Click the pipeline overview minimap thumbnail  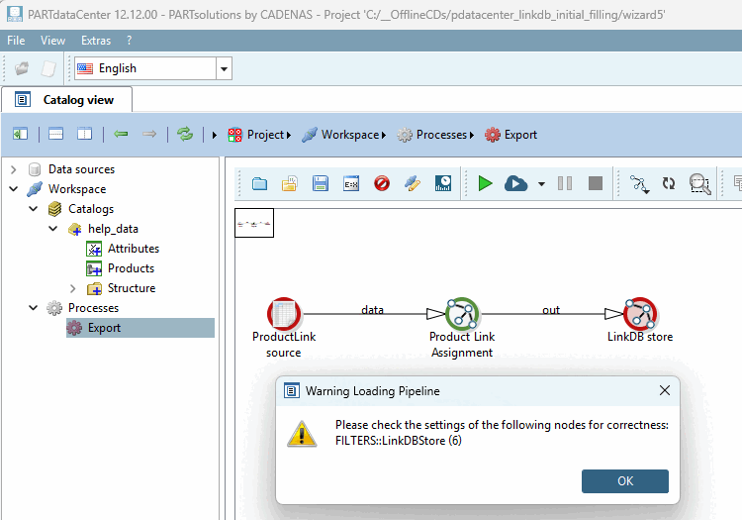[x=254, y=223]
